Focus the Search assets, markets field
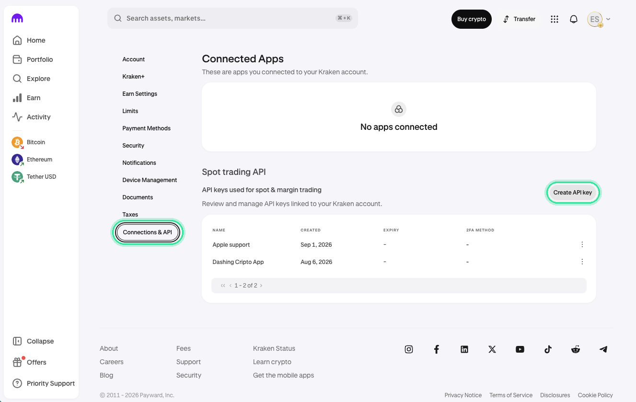Image resolution: width=636 pixels, height=402 pixels. [x=232, y=18]
